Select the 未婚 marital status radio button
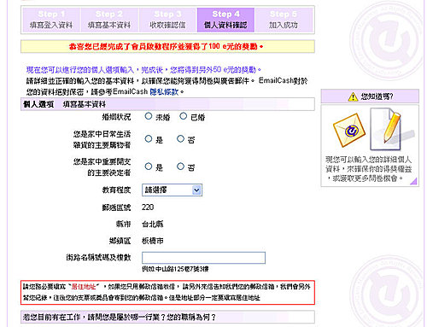Viewport: 427px width, 327px height. click(x=149, y=116)
